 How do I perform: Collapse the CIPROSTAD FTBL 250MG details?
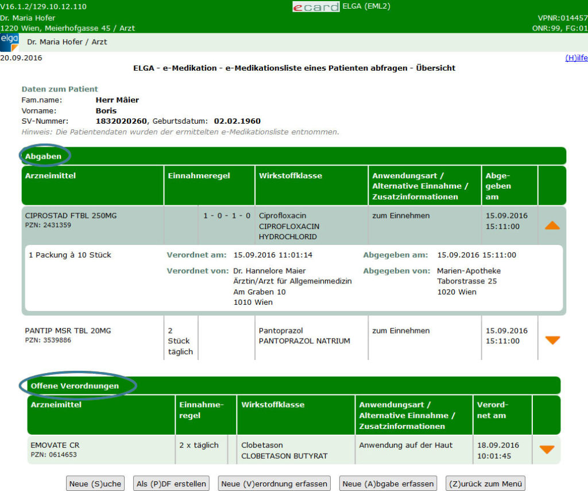pos(551,225)
